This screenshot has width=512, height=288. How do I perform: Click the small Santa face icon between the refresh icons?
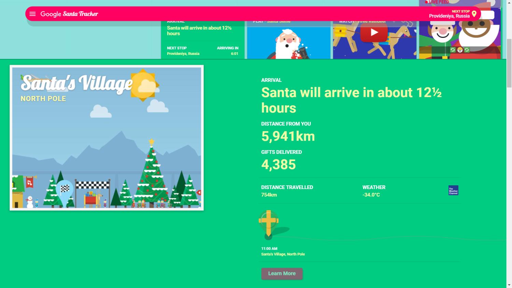click(x=460, y=50)
